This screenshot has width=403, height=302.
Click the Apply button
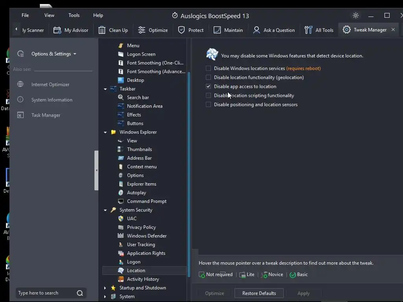(x=303, y=293)
